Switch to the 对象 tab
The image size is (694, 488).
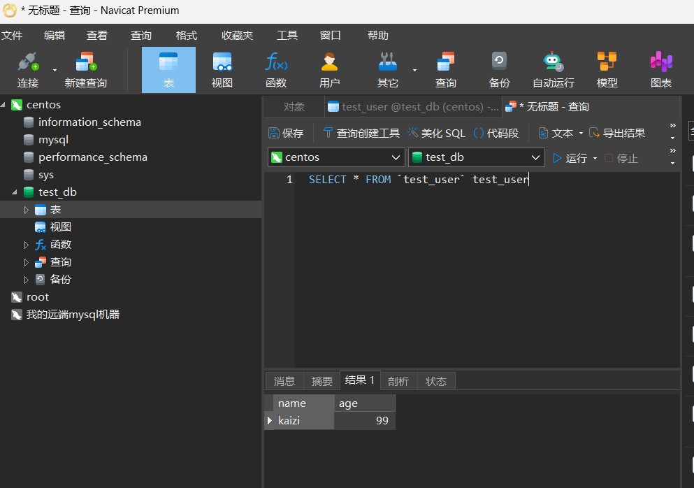(294, 107)
